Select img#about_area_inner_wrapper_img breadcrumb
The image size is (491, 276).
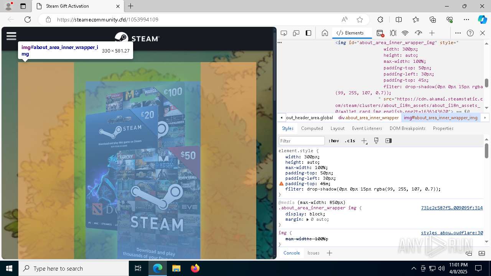pyautogui.click(x=441, y=118)
